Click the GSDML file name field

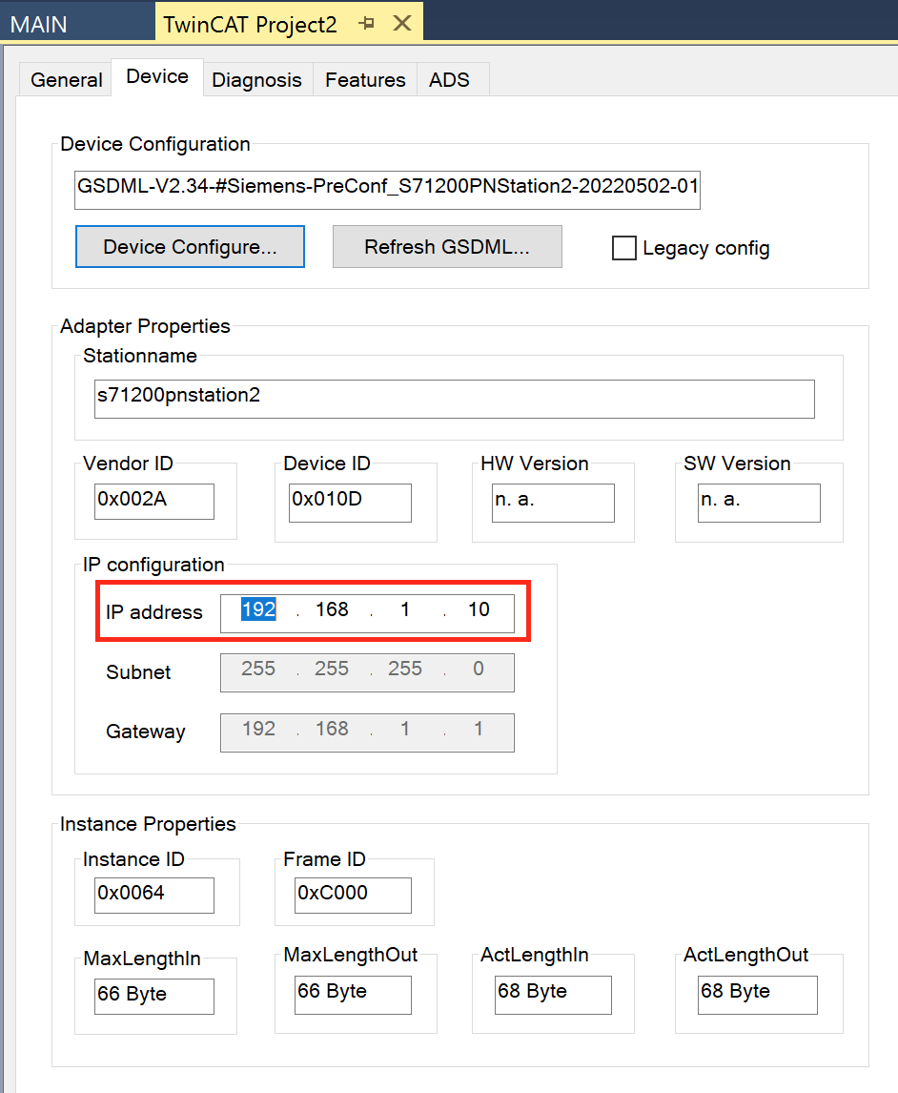[x=387, y=190]
